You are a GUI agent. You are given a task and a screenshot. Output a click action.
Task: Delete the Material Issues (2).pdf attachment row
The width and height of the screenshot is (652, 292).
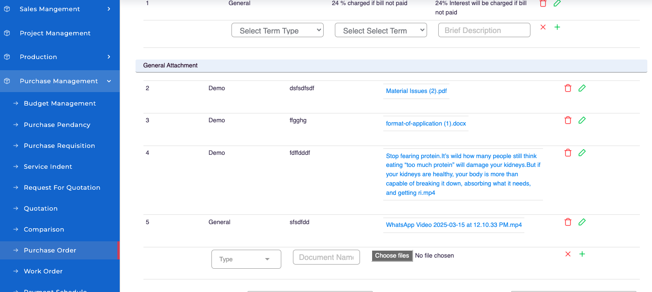point(568,88)
